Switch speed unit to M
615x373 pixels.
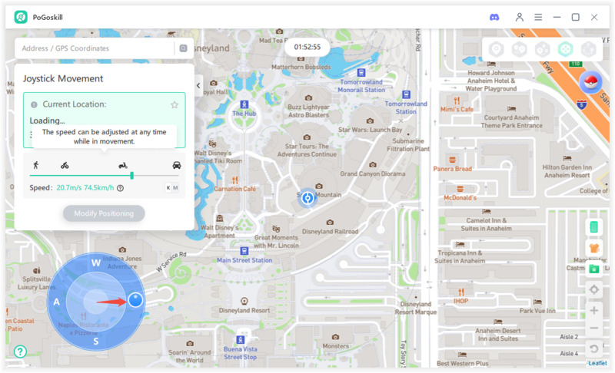(x=176, y=188)
